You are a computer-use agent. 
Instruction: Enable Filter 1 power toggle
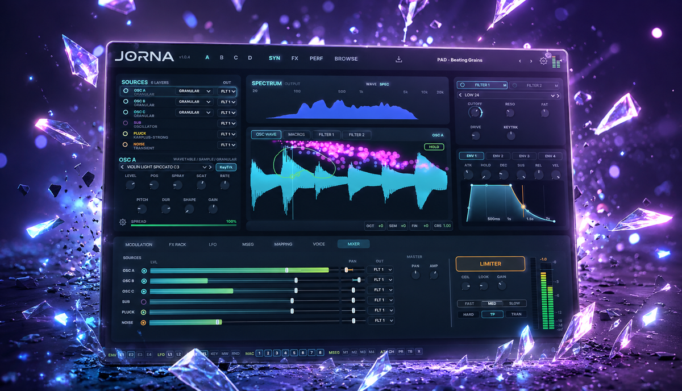click(463, 85)
